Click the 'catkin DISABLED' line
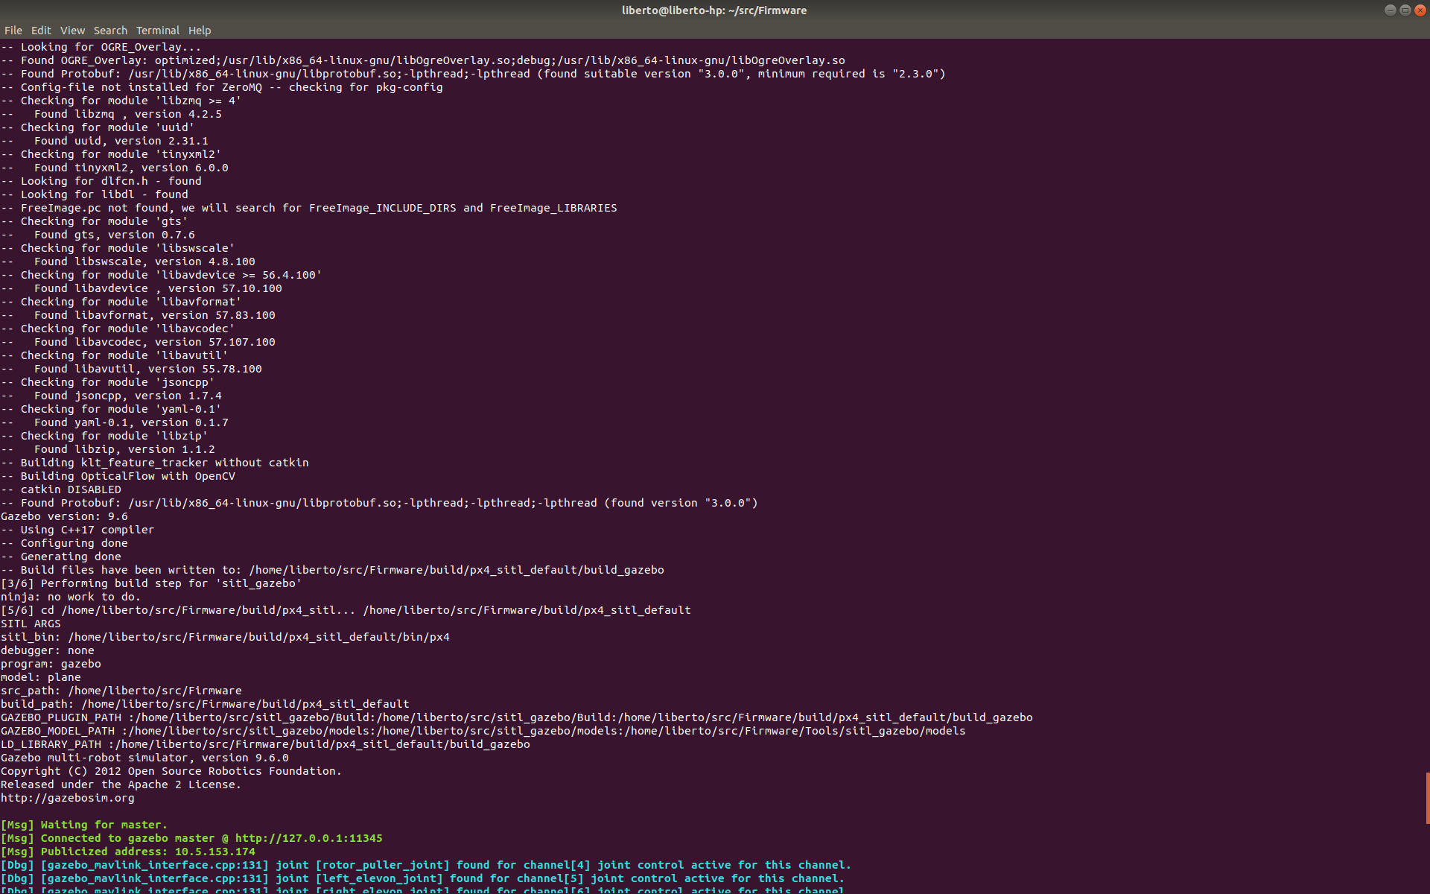 (61, 489)
